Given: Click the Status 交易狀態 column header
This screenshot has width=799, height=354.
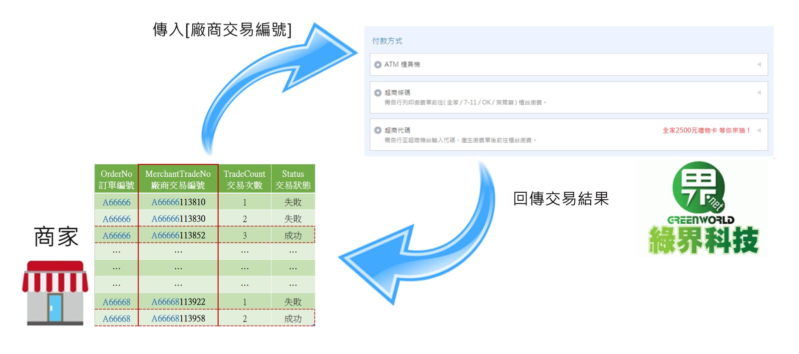Looking at the screenshot, I should coord(293,179).
